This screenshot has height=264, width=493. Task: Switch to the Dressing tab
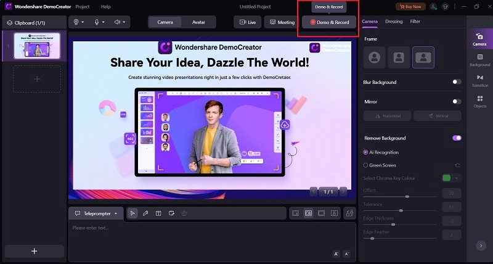coord(394,22)
